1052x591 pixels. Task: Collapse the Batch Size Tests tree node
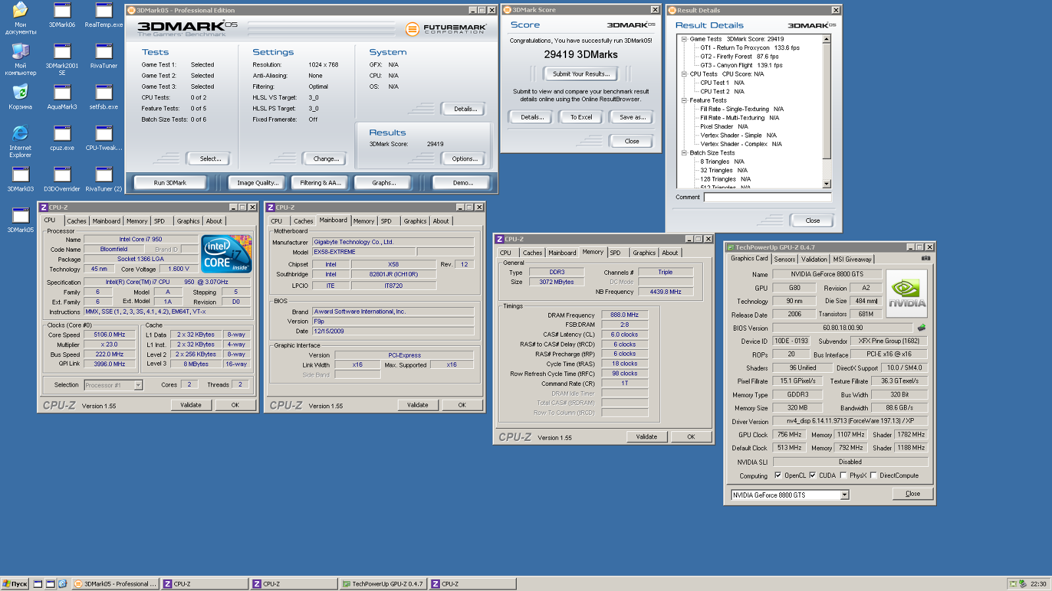click(x=684, y=153)
